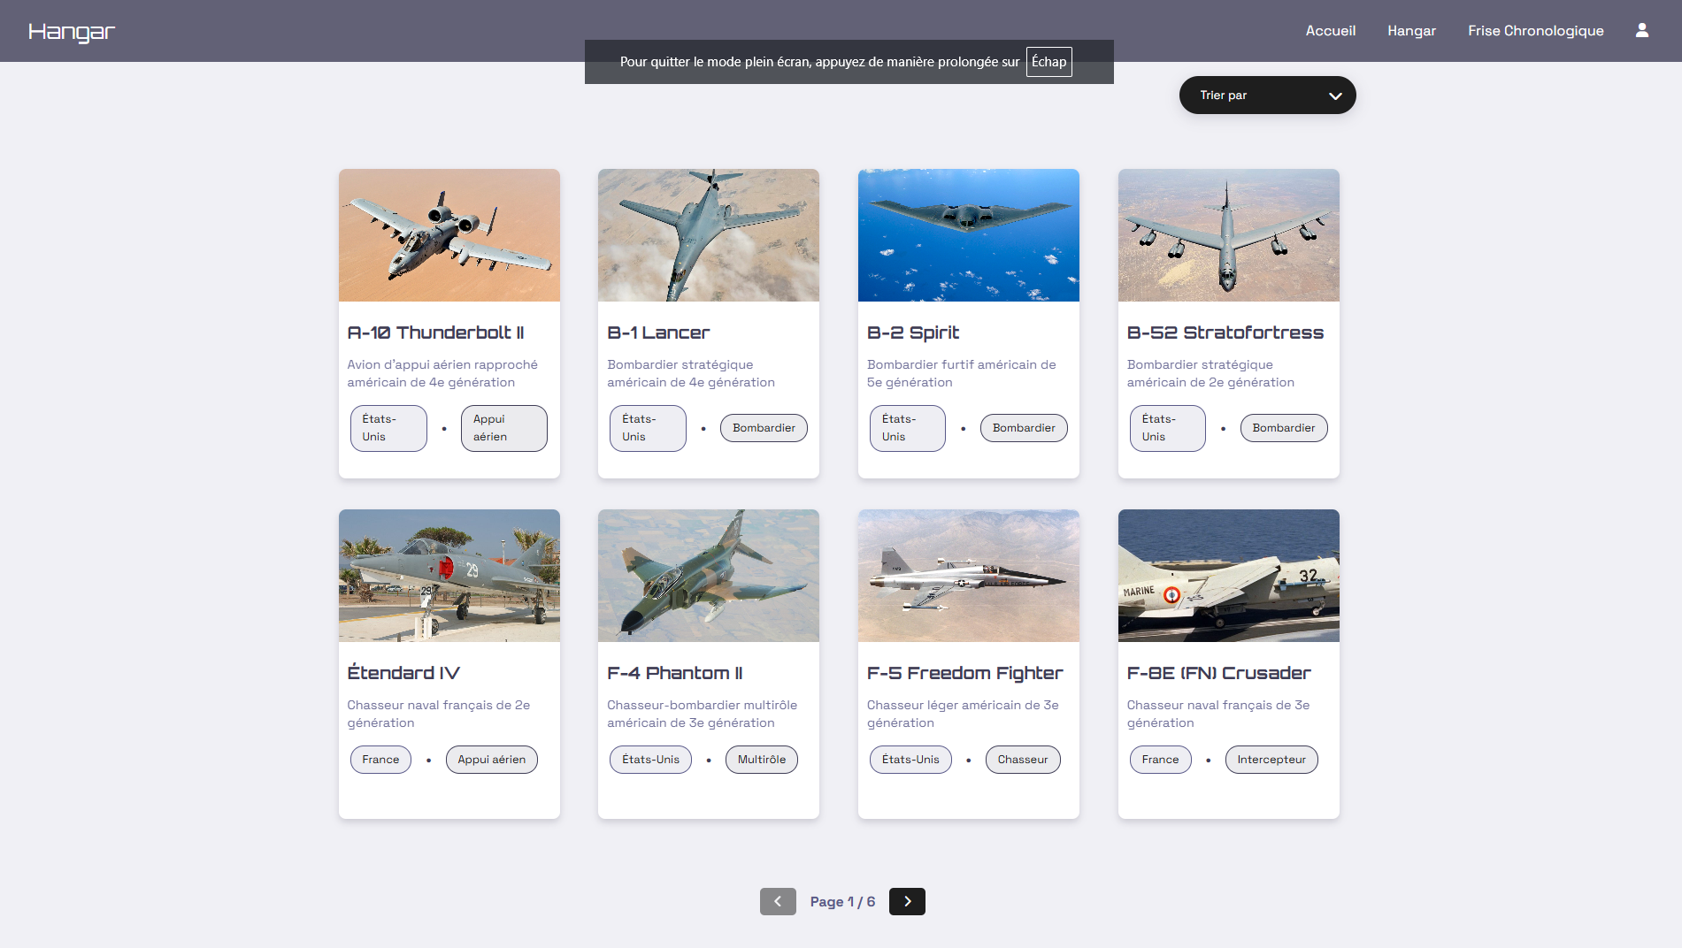Open Accueil in navigation bar
The image size is (1682, 948).
point(1330,31)
